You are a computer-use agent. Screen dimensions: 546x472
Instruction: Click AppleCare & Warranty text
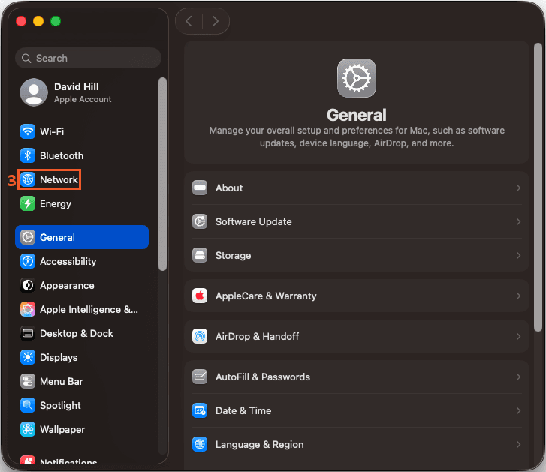[266, 296]
